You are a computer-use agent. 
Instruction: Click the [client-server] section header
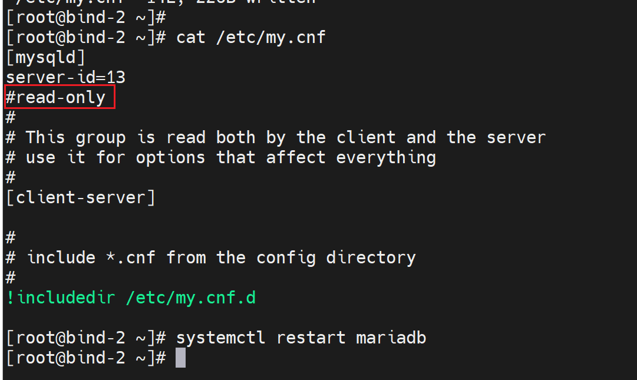(81, 197)
